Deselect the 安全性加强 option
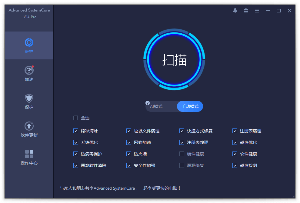This screenshot has height=203, width=300. (x=128, y=165)
